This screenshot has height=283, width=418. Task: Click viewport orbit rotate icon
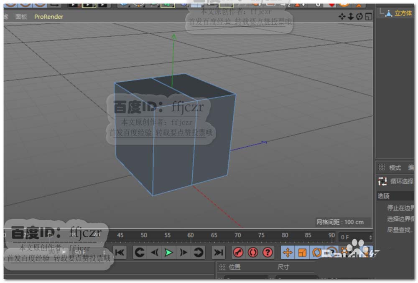click(359, 16)
